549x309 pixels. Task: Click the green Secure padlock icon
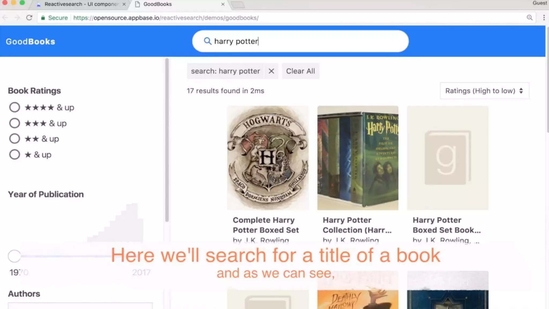coord(43,18)
